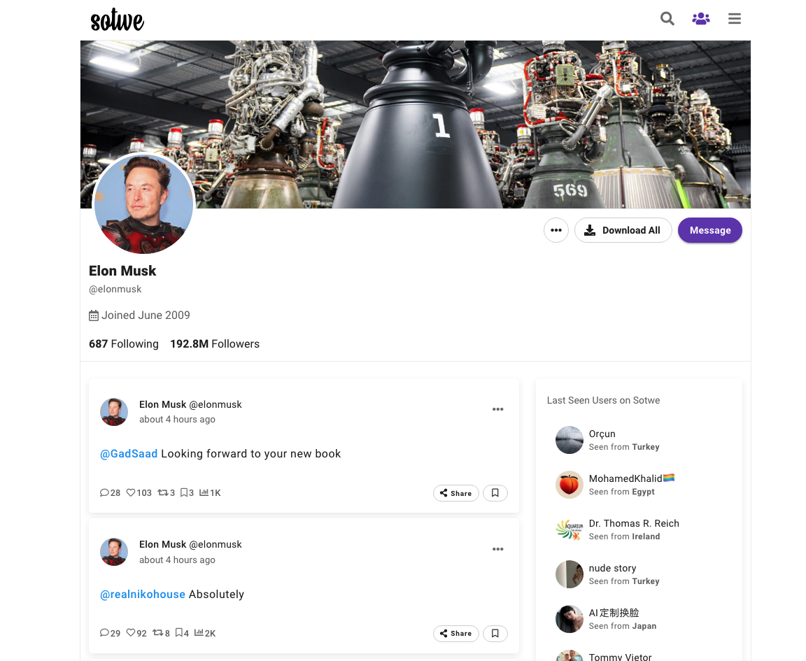Open nude story user's avatar

[x=569, y=574]
